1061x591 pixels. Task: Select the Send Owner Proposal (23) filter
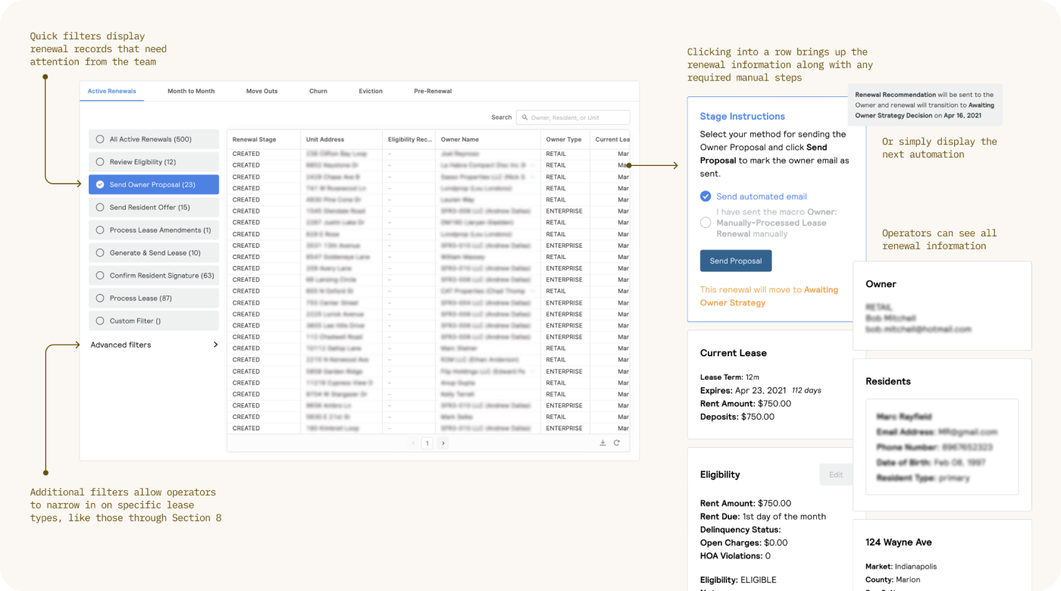[154, 185]
